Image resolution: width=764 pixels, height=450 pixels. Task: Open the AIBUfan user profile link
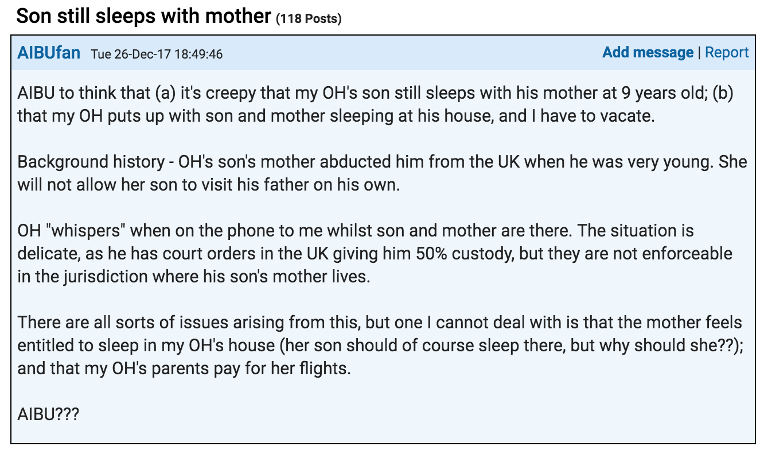[49, 53]
